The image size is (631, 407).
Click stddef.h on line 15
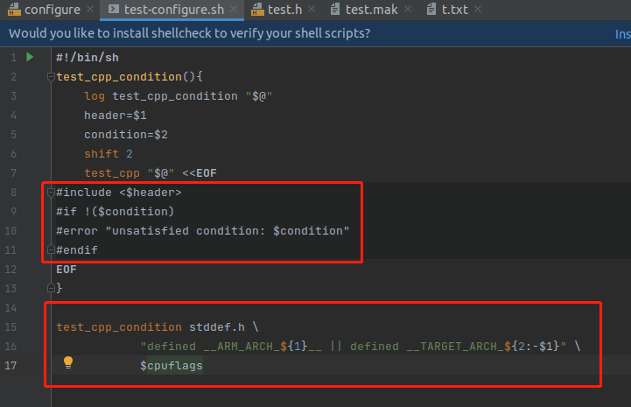tap(217, 326)
